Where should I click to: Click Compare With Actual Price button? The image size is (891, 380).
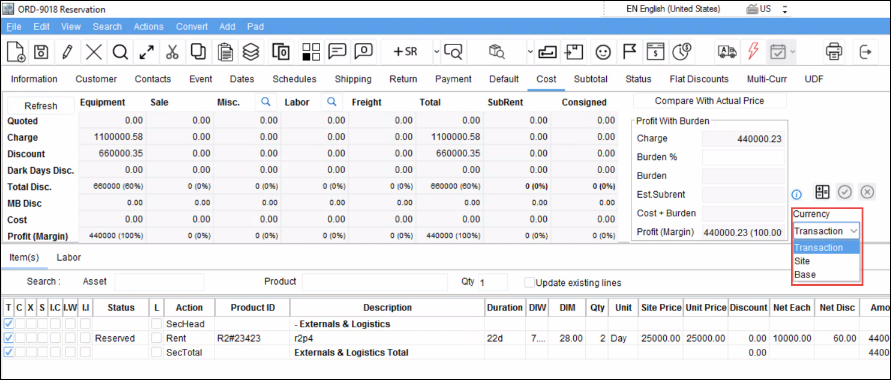[709, 101]
